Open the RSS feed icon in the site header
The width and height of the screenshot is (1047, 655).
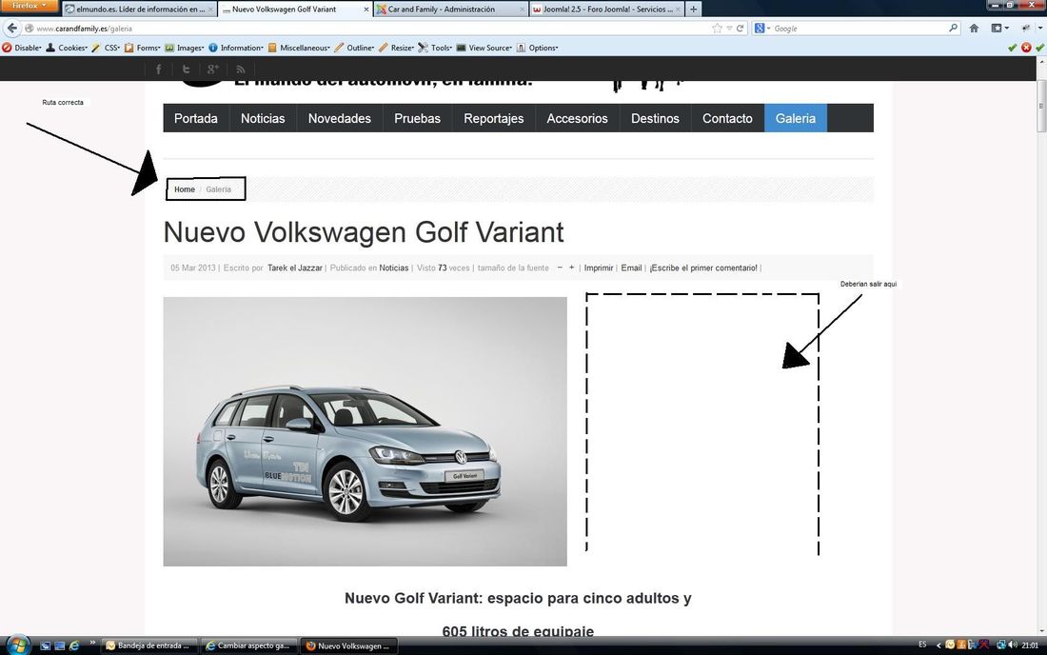[241, 69]
